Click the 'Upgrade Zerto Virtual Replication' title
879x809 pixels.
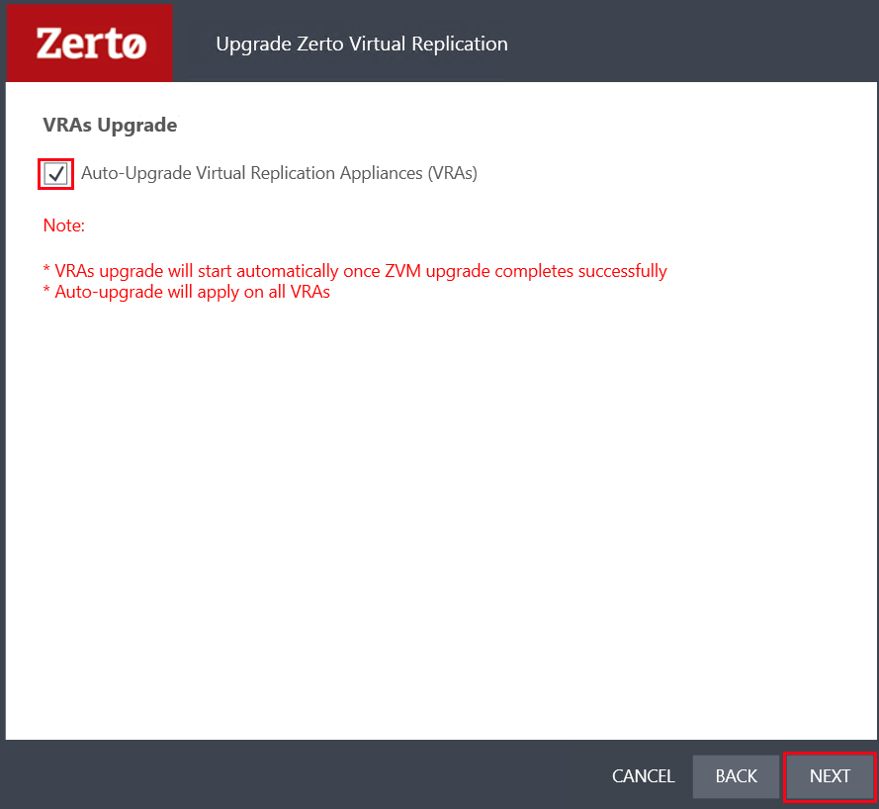click(362, 45)
